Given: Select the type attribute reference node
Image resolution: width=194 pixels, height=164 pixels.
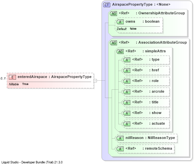Looking at the screenshot, I should [146, 60].
